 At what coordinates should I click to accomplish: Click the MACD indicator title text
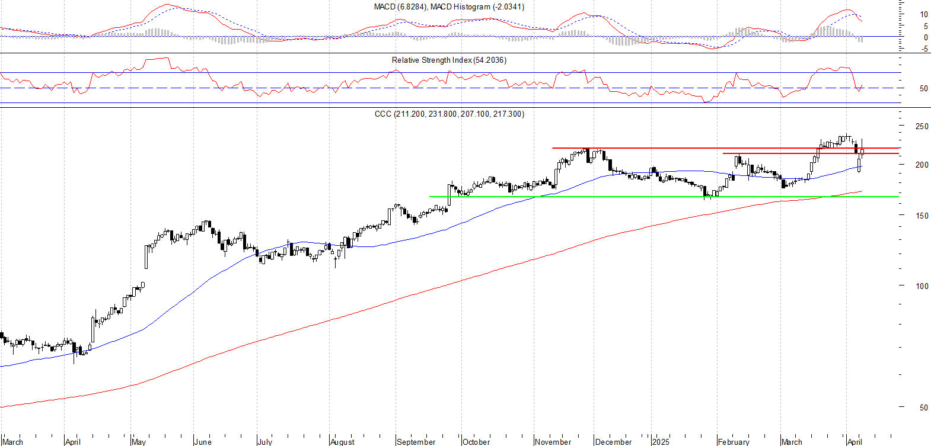click(x=449, y=7)
